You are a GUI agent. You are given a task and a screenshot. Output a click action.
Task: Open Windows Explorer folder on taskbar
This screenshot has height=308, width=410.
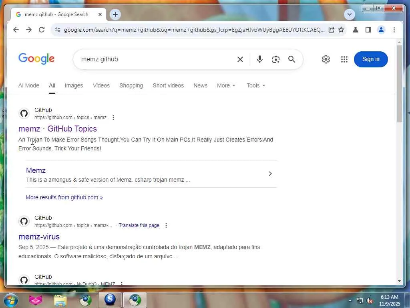pos(60,300)
